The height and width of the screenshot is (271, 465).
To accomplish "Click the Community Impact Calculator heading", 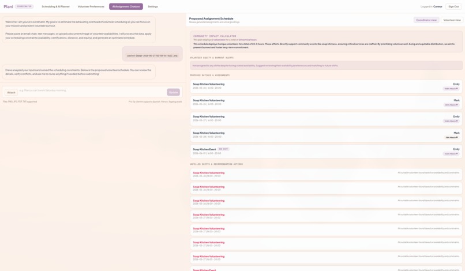I will point(215,36).
